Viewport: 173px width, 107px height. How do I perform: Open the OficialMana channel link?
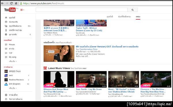coord(116,94)
